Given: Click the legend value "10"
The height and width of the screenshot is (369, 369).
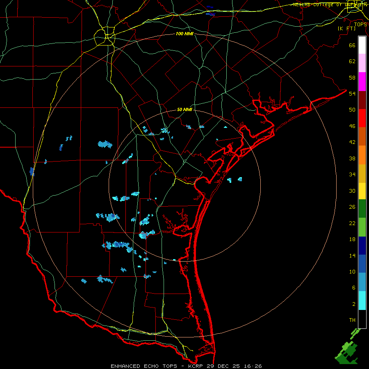Looking at the screenshot, I should click(x=352, y=271).
